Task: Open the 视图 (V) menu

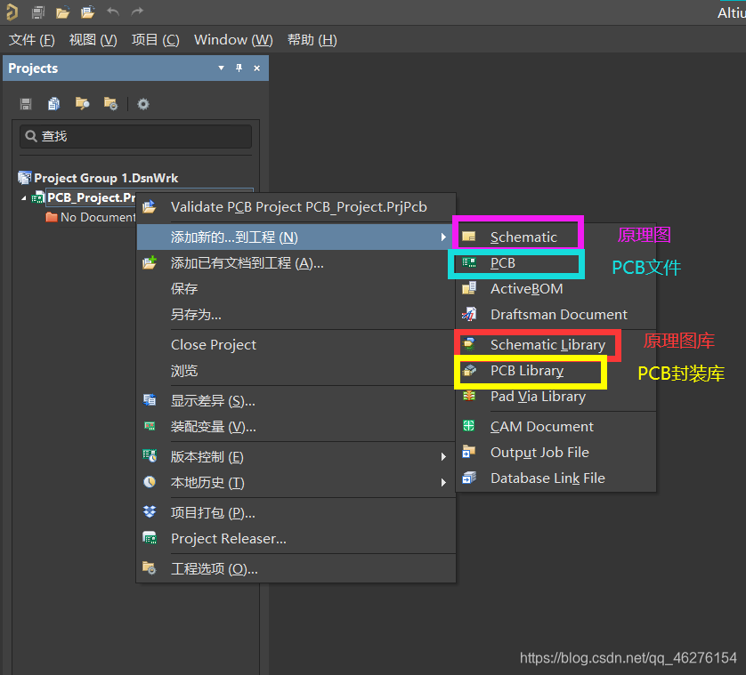Action: click(x=93, y=39)
